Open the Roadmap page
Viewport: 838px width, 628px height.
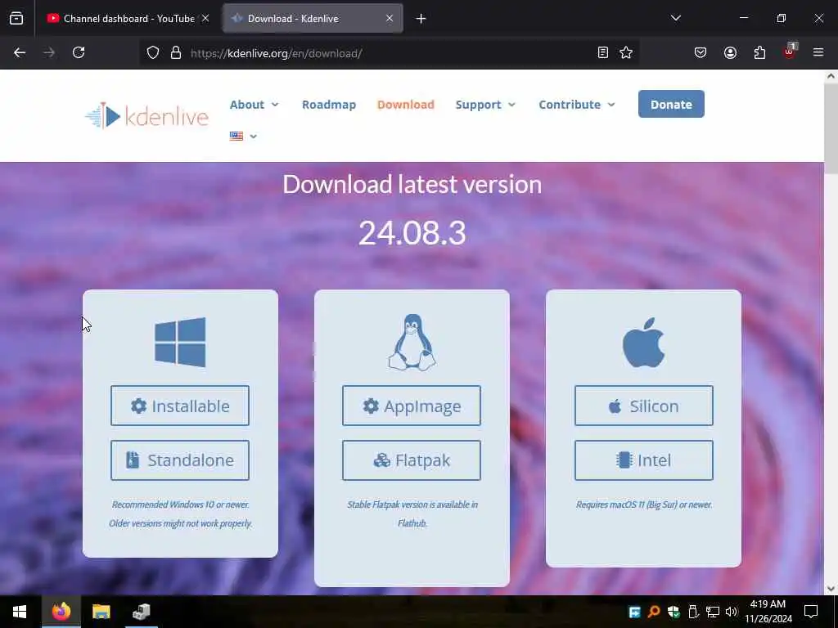coord(329,105)
